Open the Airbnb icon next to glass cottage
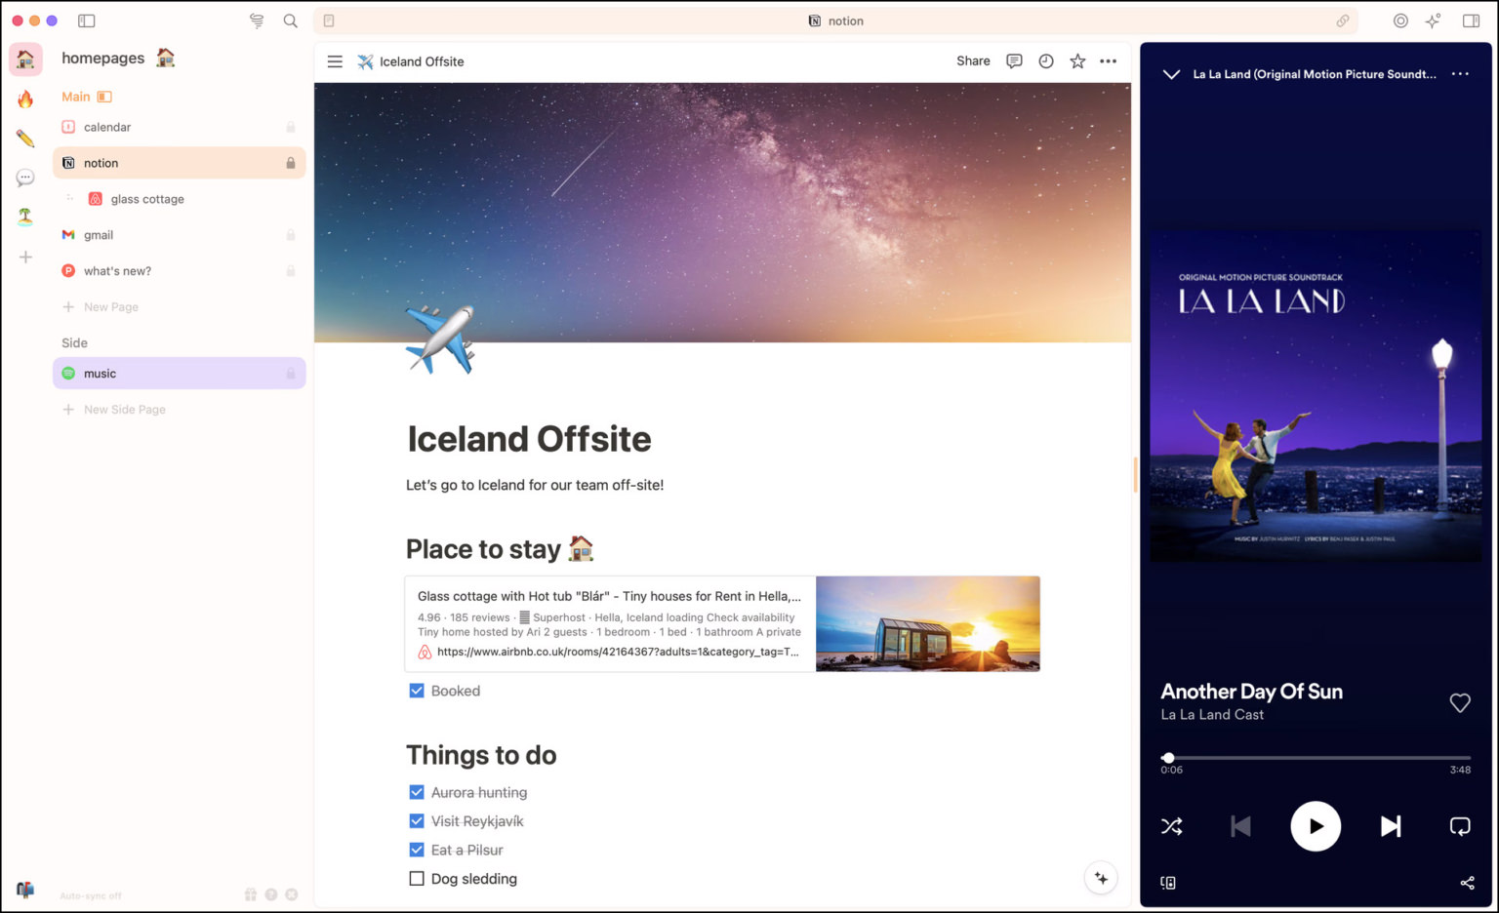This screenshot has width=1499, height=913. [x=95, y=198]
